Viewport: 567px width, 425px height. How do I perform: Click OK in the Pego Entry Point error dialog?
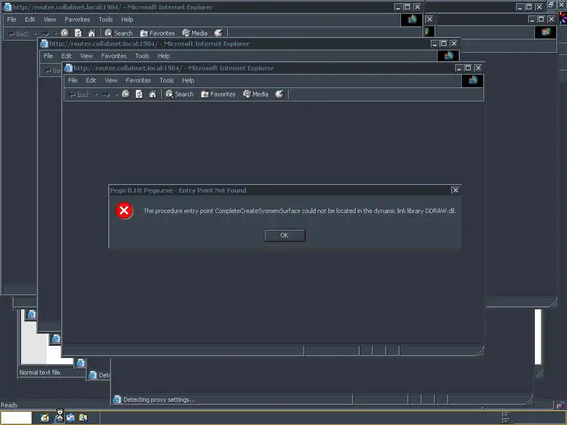(285, 235)
